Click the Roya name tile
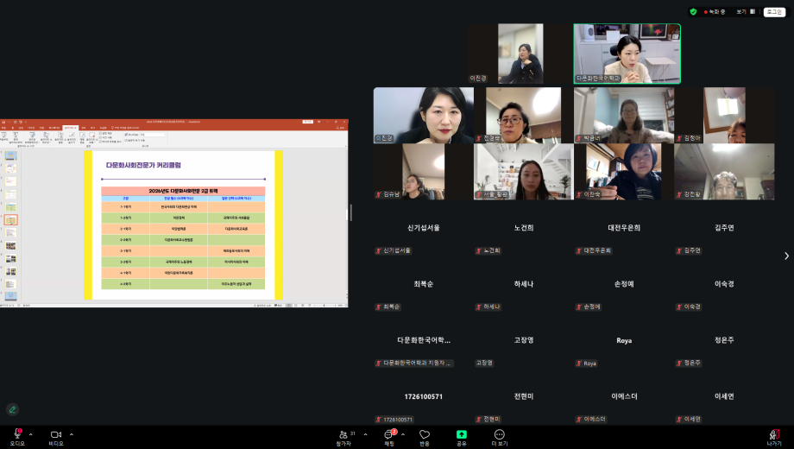The image size is (794, 449). (x=624, y=340)
